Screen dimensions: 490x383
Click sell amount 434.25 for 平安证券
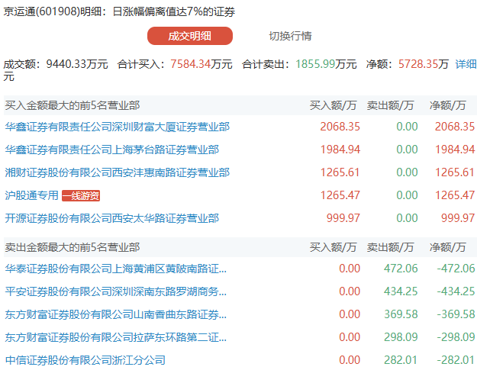pos(401,291)
